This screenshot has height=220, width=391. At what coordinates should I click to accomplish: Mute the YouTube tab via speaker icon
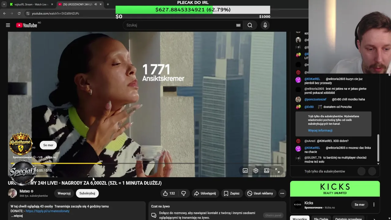(x=96, y=4)
